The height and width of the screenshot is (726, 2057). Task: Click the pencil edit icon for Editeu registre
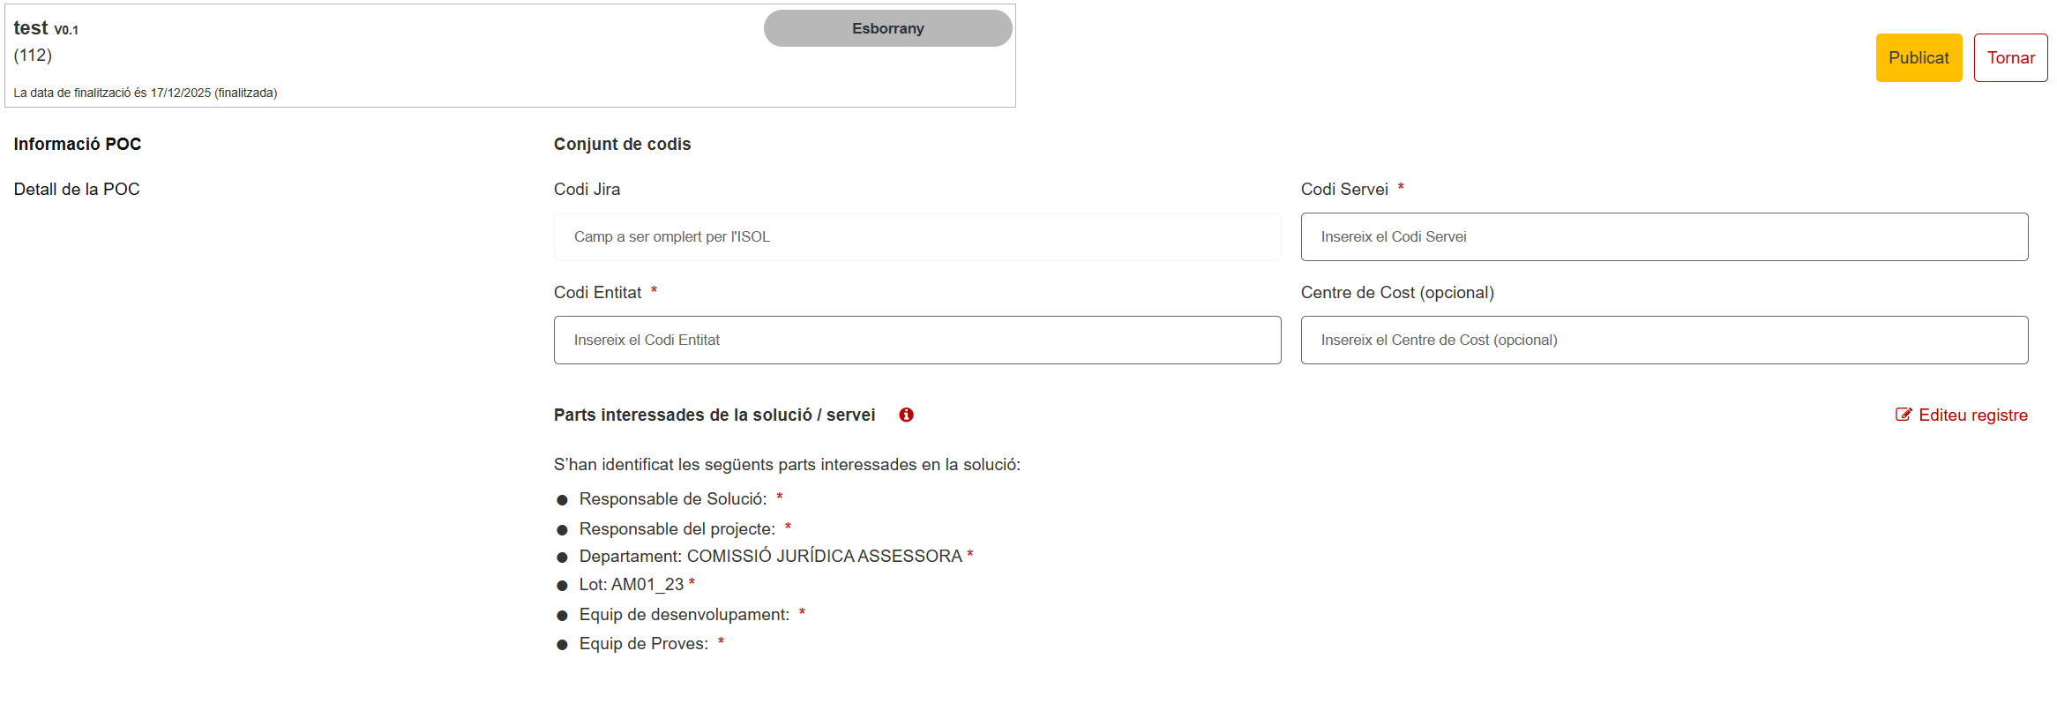(x=1904, y=415)
